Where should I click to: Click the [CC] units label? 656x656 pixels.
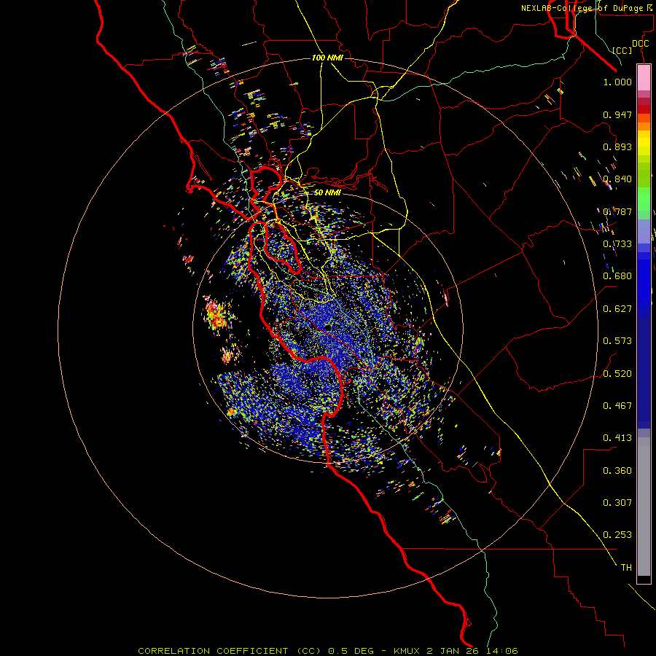(622, 50)
